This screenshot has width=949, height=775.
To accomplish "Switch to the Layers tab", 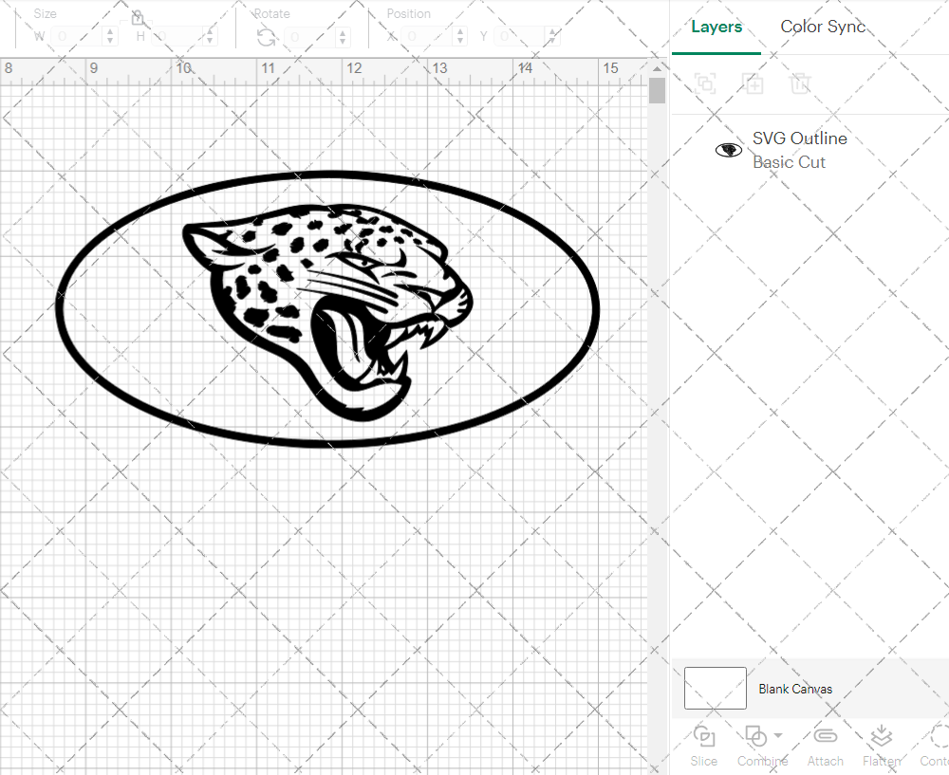I will point(716,27).
